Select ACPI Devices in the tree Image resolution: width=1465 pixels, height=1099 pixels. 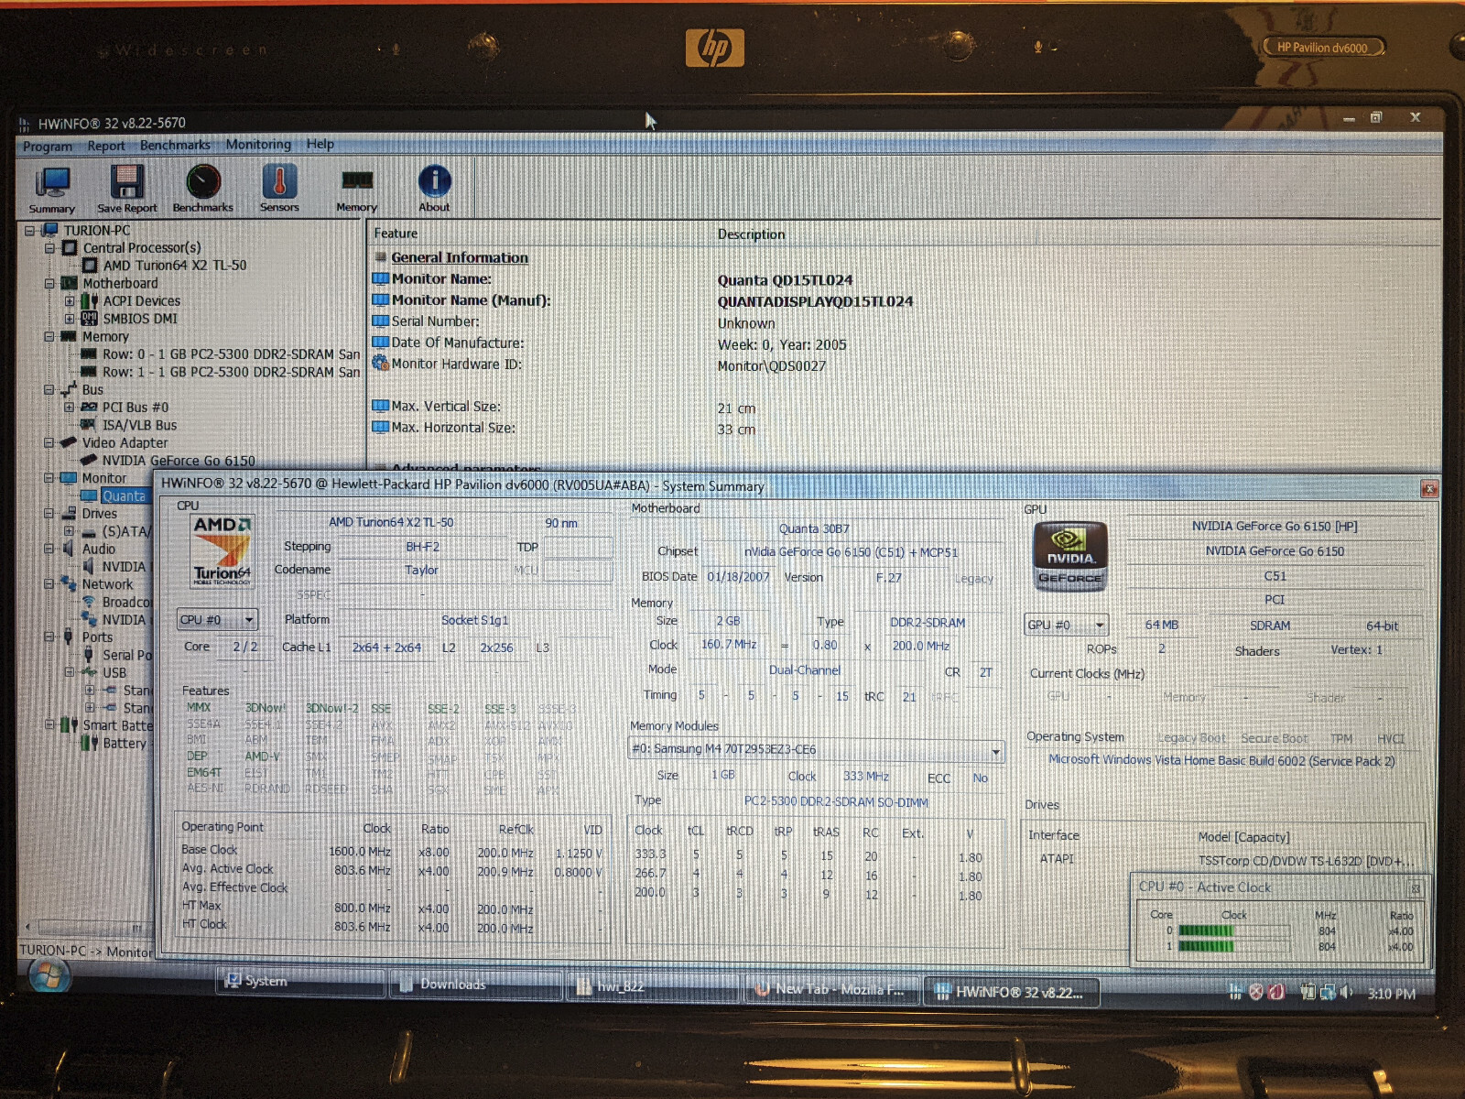tap(141, 301)
